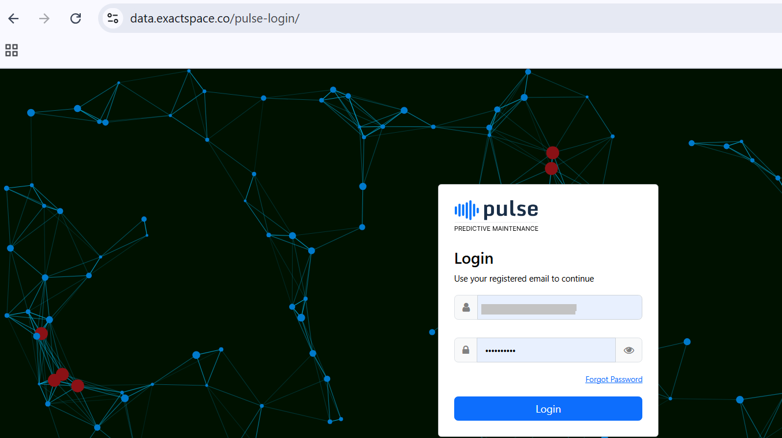This screenshot has height=438, width=782.
Task: Click the padlock icon beside password field
Action: tap(466, 350)
